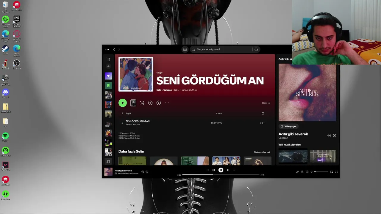The width and height of the screenshot is (381, 214).
Task: Open the Steam desktop shortcut
Action: tap(5, 50)
